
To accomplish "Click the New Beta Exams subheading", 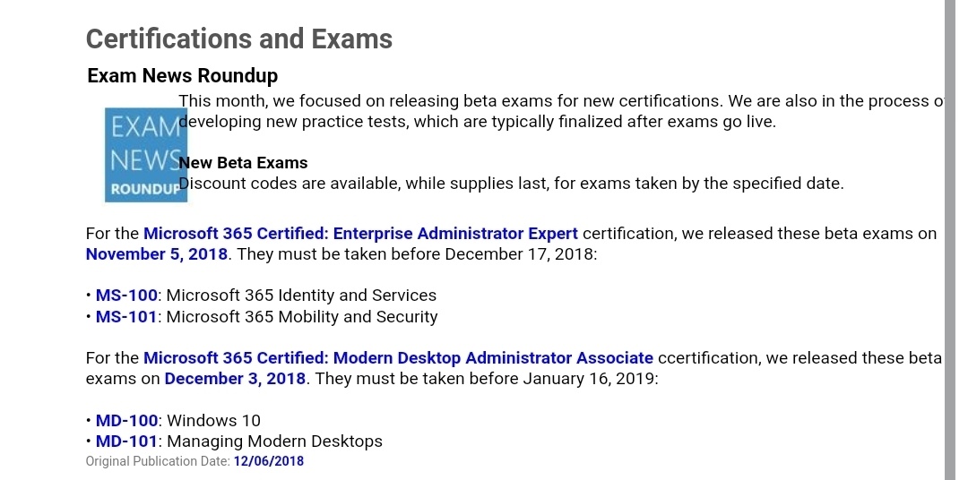I will 243,163.
